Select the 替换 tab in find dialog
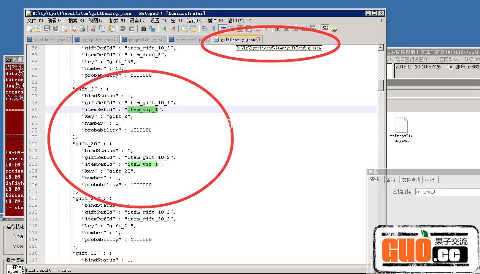 [391, 180]
